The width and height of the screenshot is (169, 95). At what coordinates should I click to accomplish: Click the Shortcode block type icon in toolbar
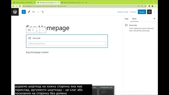click(x=29, y=30)
